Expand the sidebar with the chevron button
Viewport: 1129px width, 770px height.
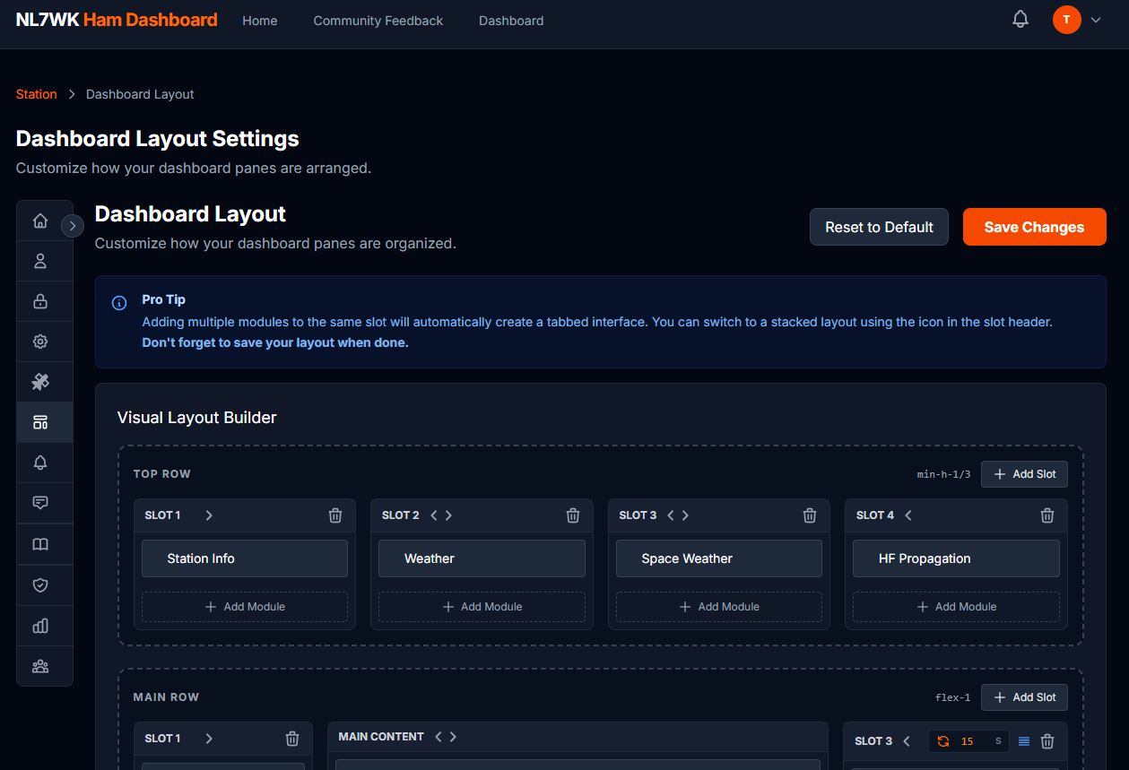point(73,226)
